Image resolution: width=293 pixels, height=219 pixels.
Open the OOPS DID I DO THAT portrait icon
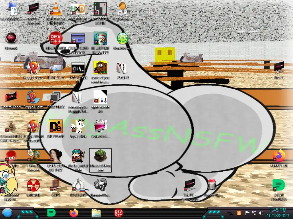coord(56,160)
